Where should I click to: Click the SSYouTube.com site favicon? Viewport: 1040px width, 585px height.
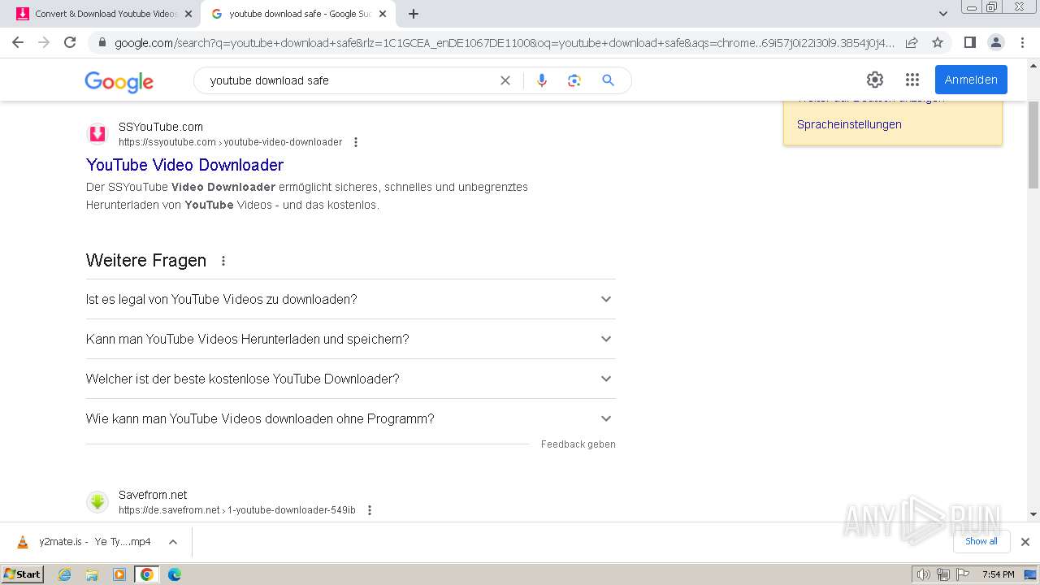click(97, 134)
